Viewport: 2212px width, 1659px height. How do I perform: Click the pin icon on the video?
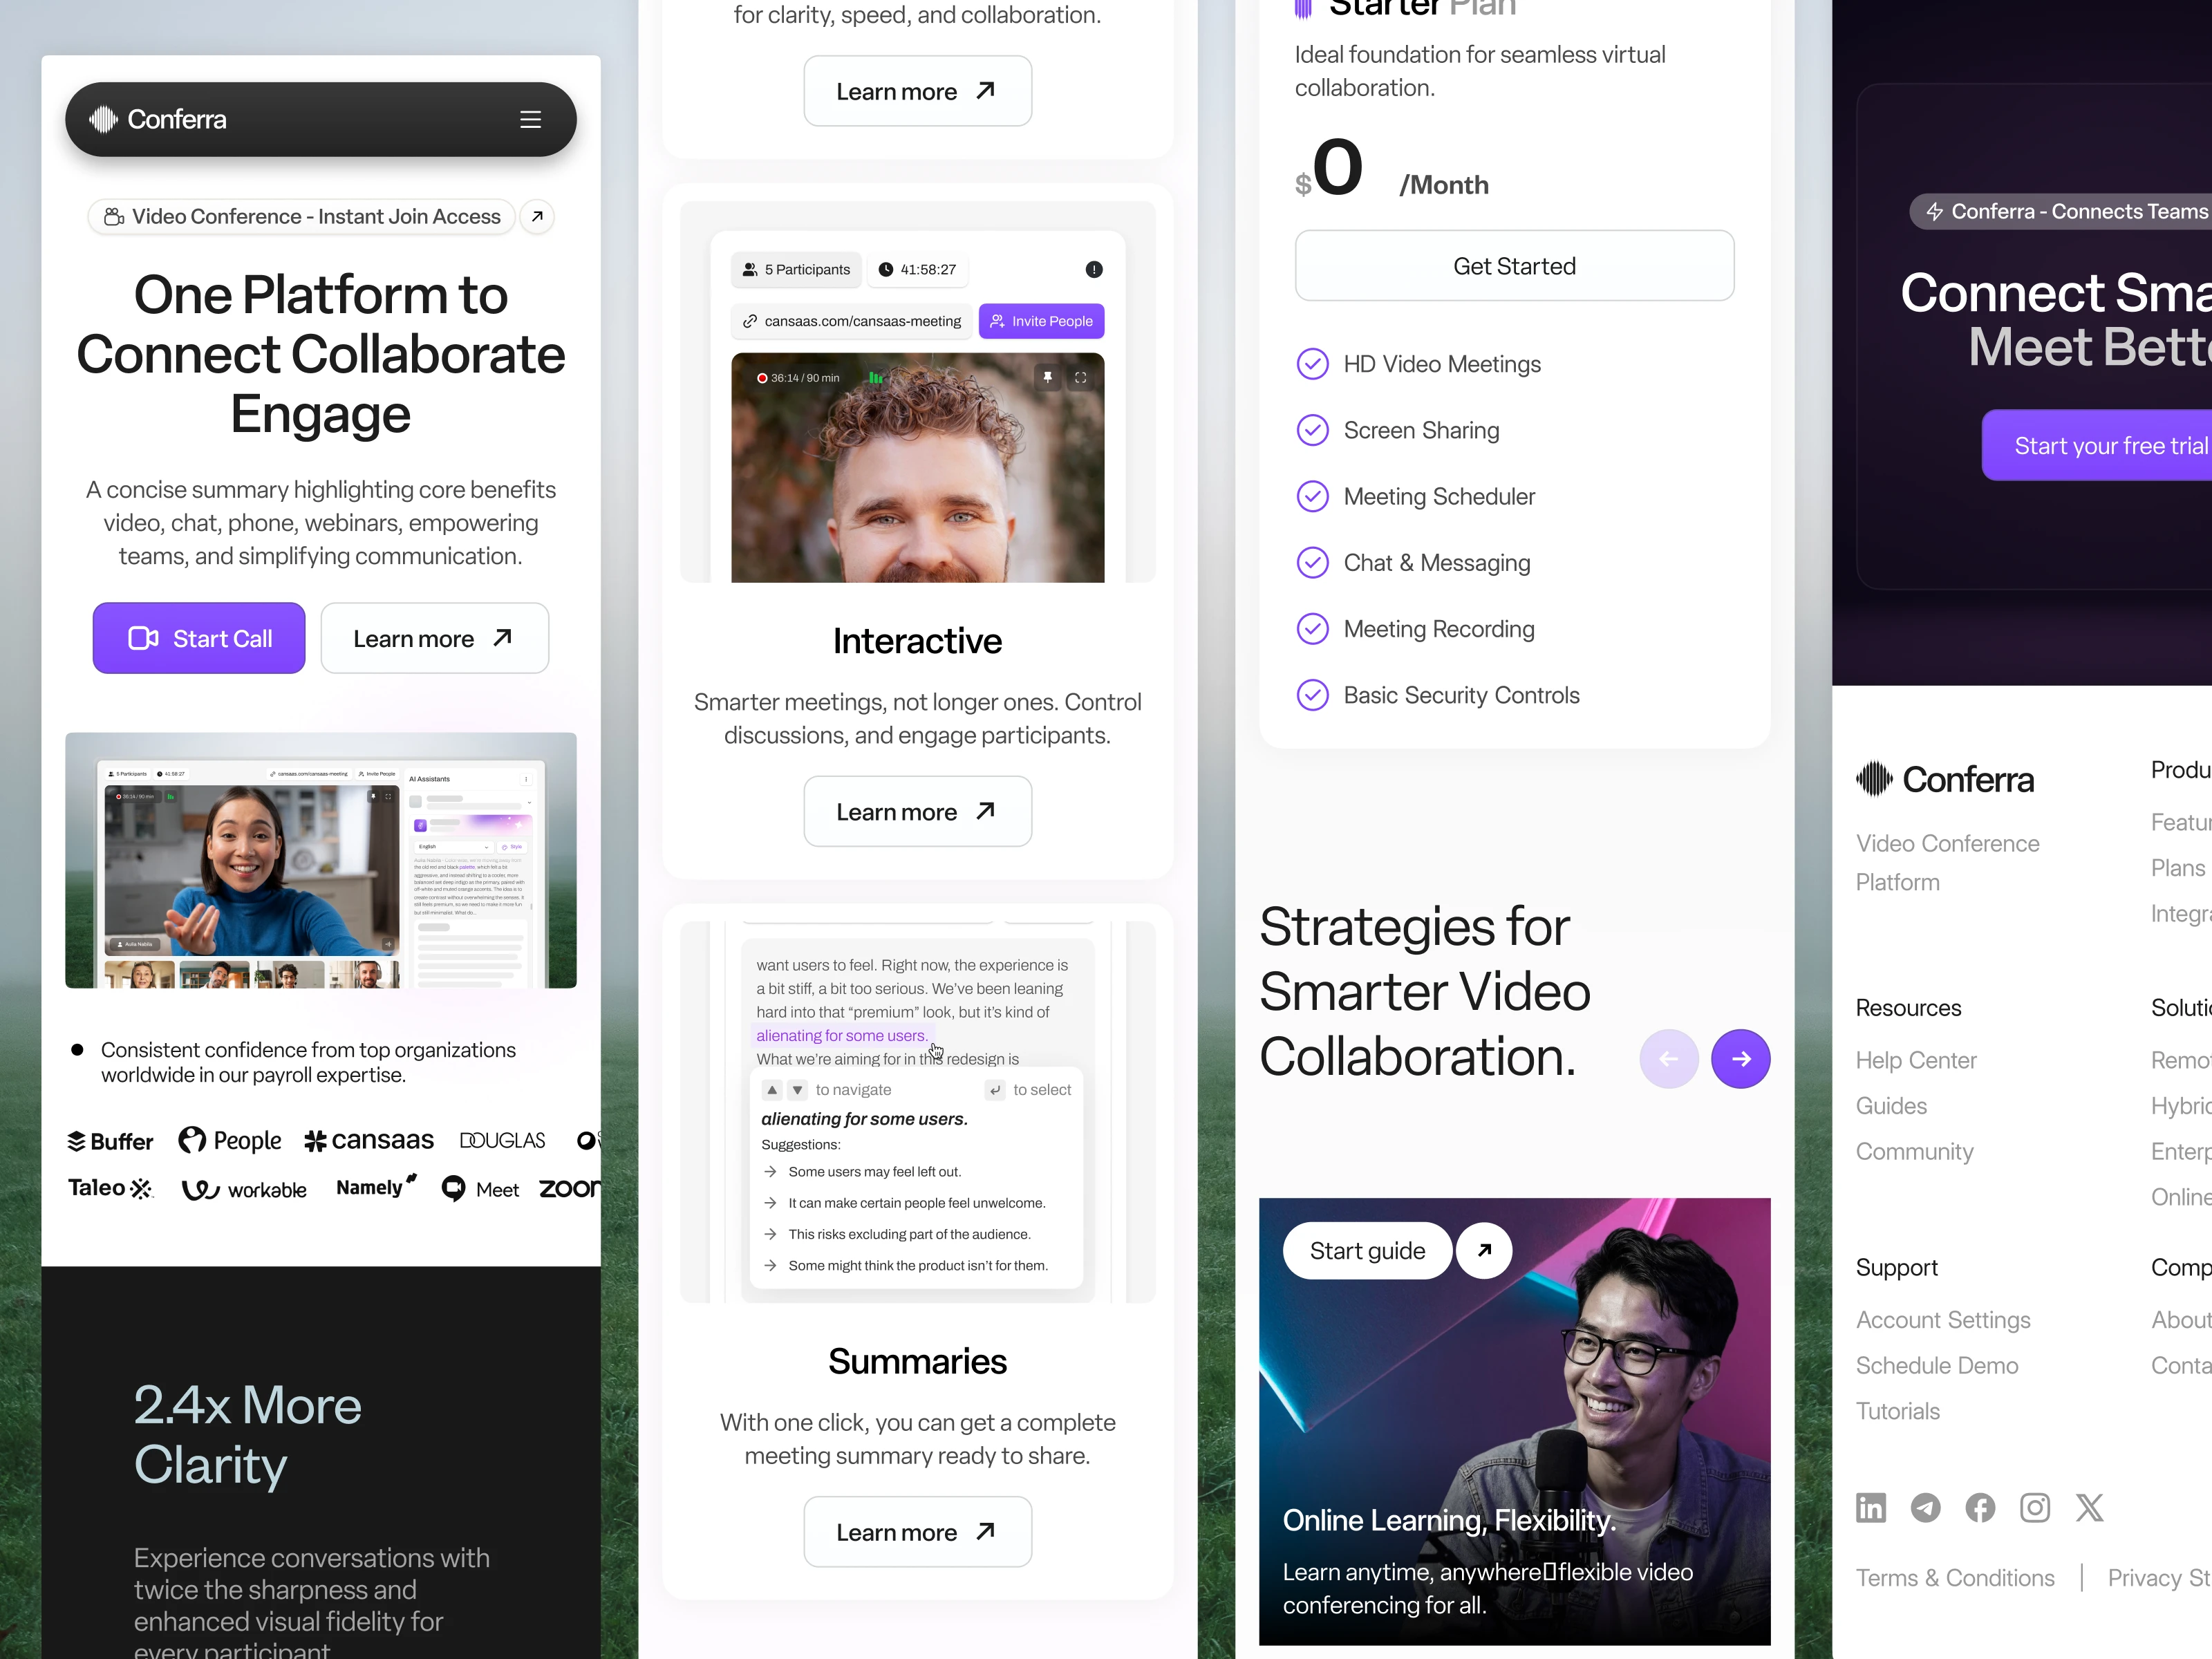point(1047,377)
